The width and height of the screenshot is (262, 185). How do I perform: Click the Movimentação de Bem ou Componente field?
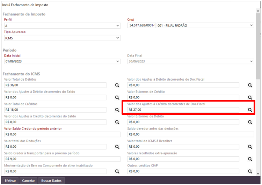[x=55, y=171]
